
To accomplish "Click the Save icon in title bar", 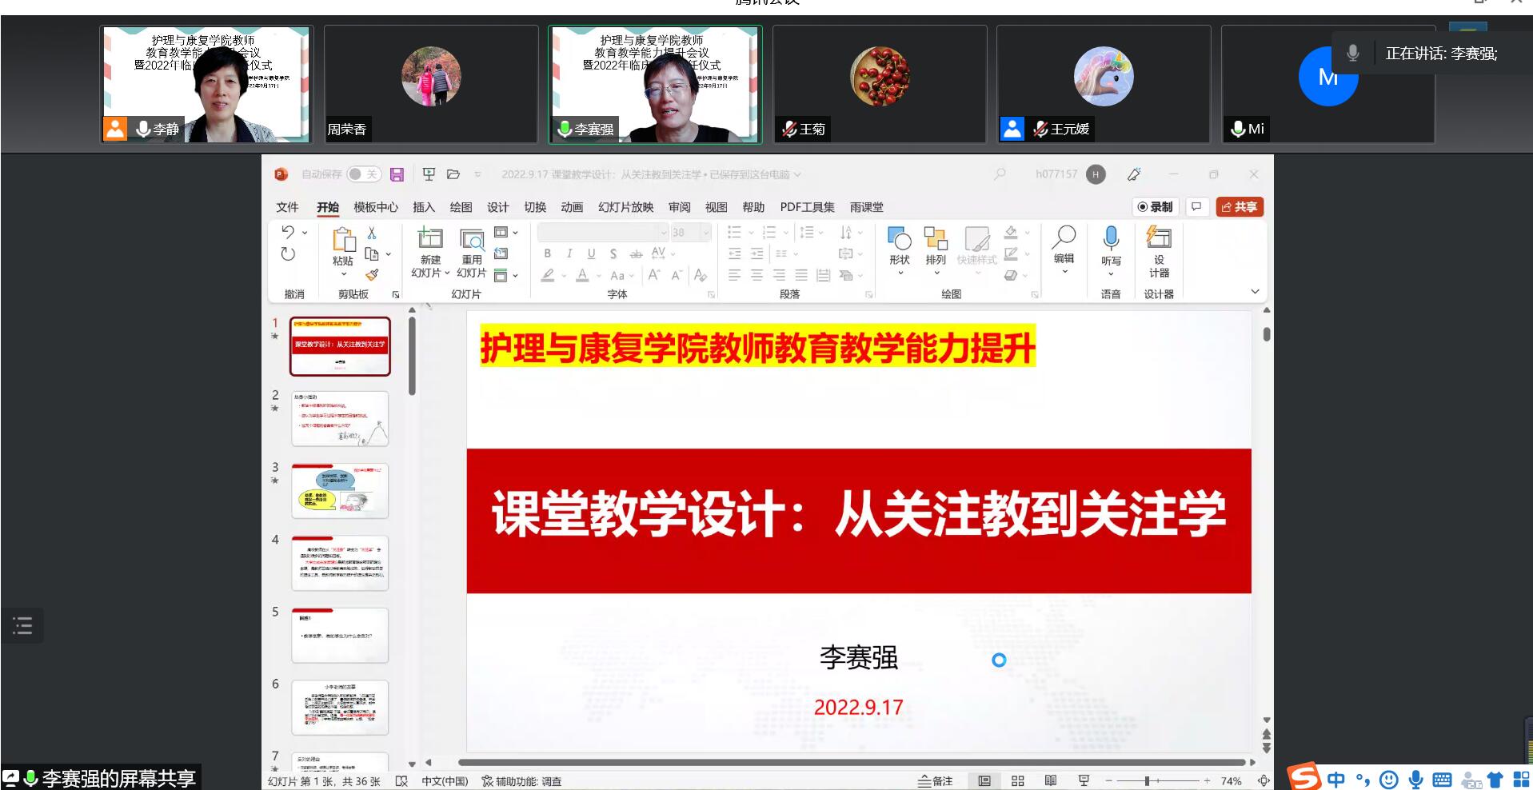I will pyautogui.click(x=397, y=174).
